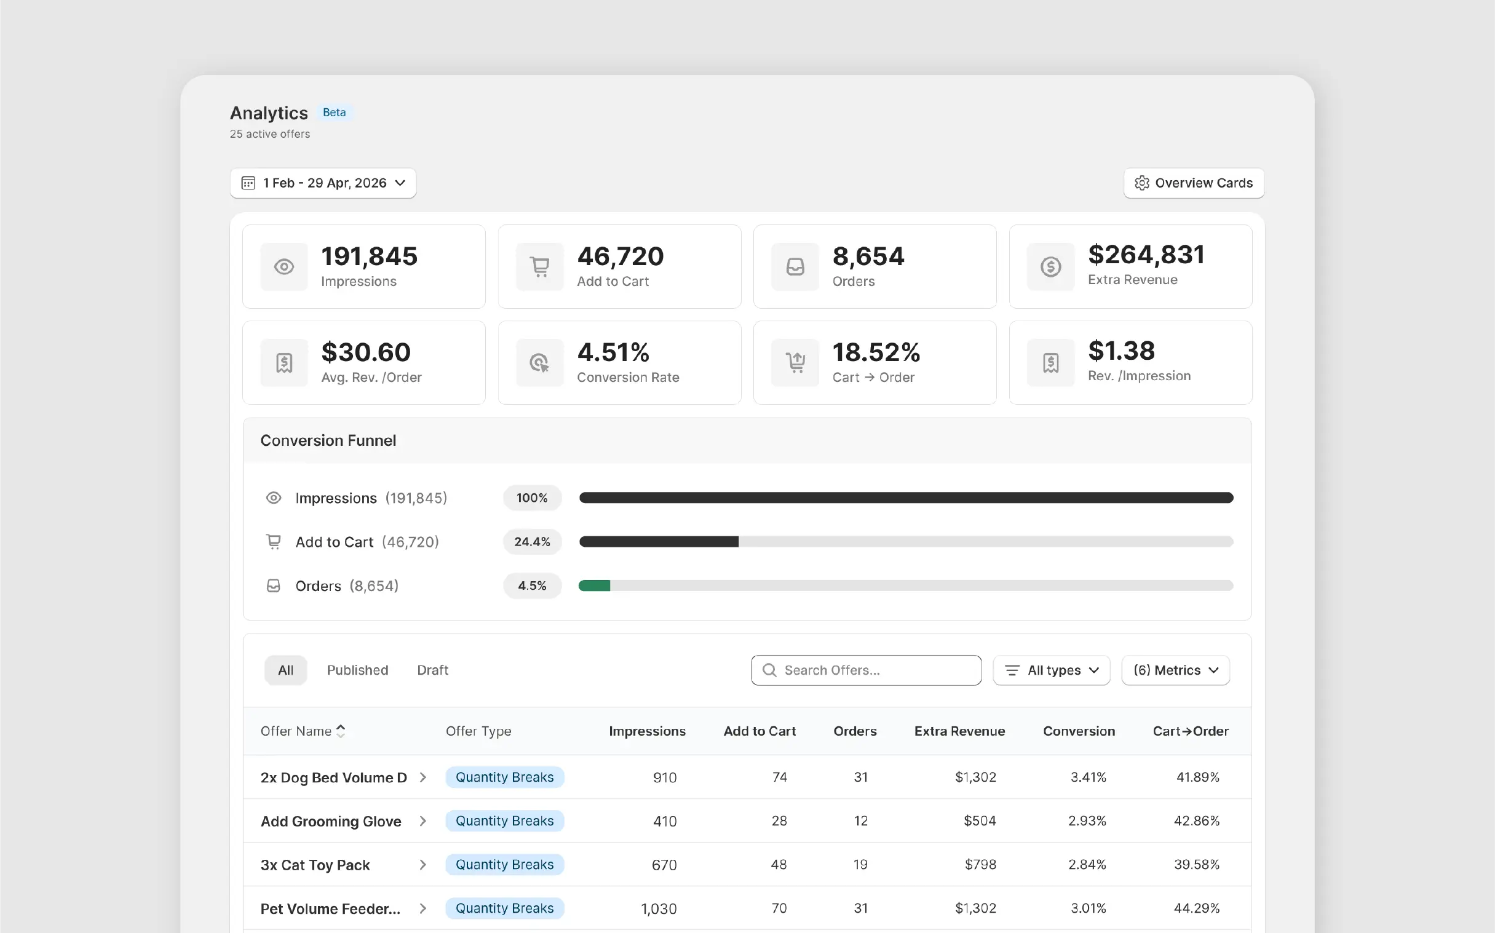This screenshot has height=933, width=1495.
Task: Click the receipt icon on Rev. /Impression card
Action: click(x=1051, y=363)
